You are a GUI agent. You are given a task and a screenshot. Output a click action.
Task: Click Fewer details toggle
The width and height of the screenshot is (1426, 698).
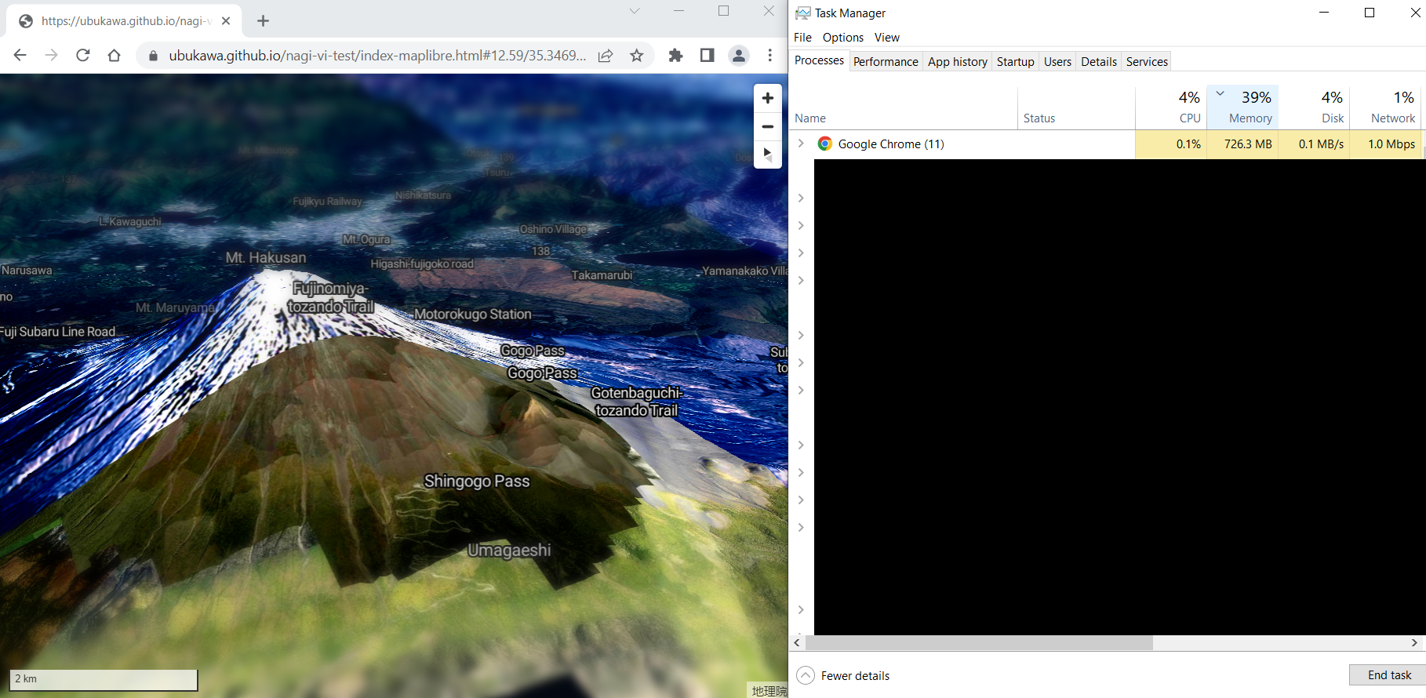(843, 675)
